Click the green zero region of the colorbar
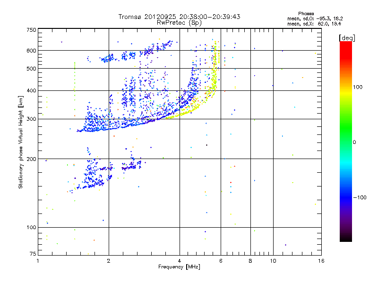This screenshot has width=378, height=284. [x=346, y=142]
